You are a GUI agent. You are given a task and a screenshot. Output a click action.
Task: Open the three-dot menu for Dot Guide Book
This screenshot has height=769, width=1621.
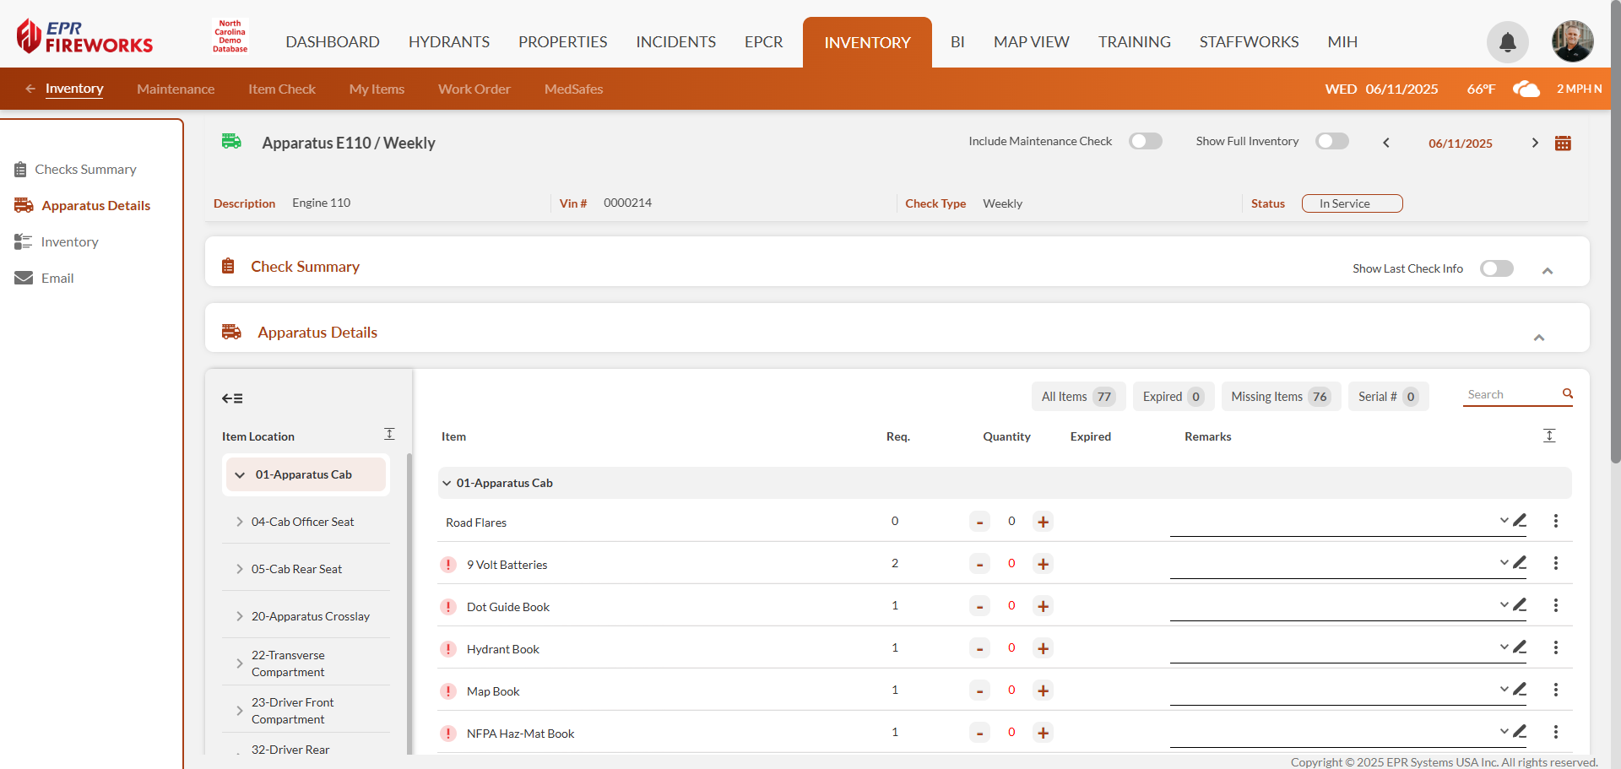tap(1555, 605)
